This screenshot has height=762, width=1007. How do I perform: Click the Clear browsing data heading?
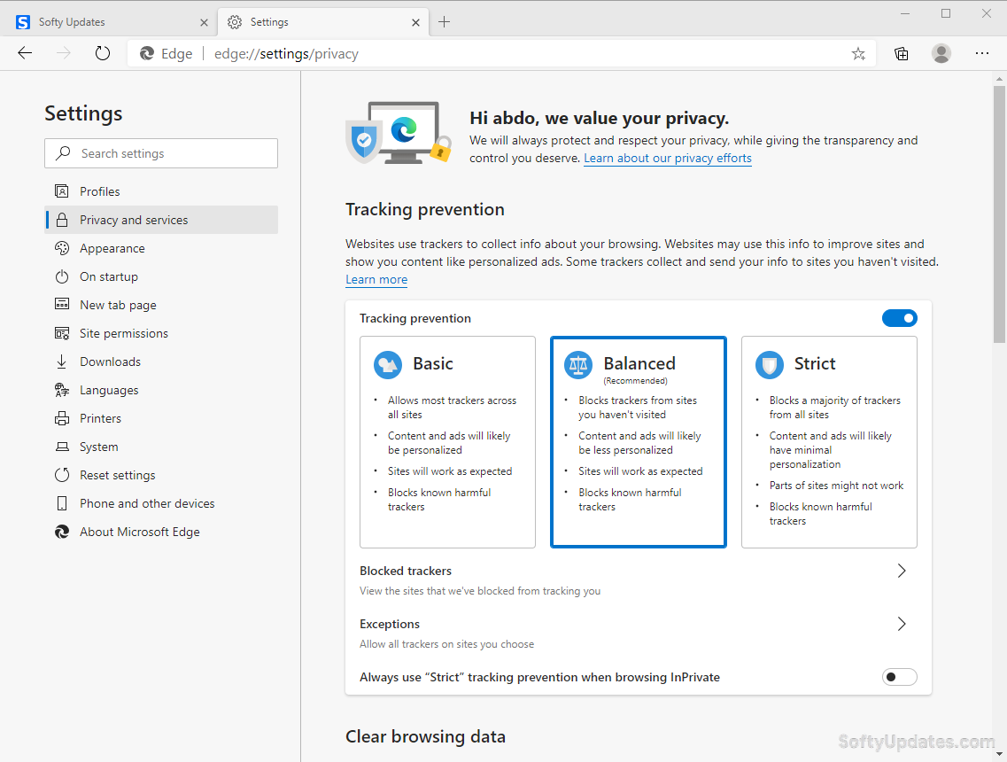pos(425,736)
